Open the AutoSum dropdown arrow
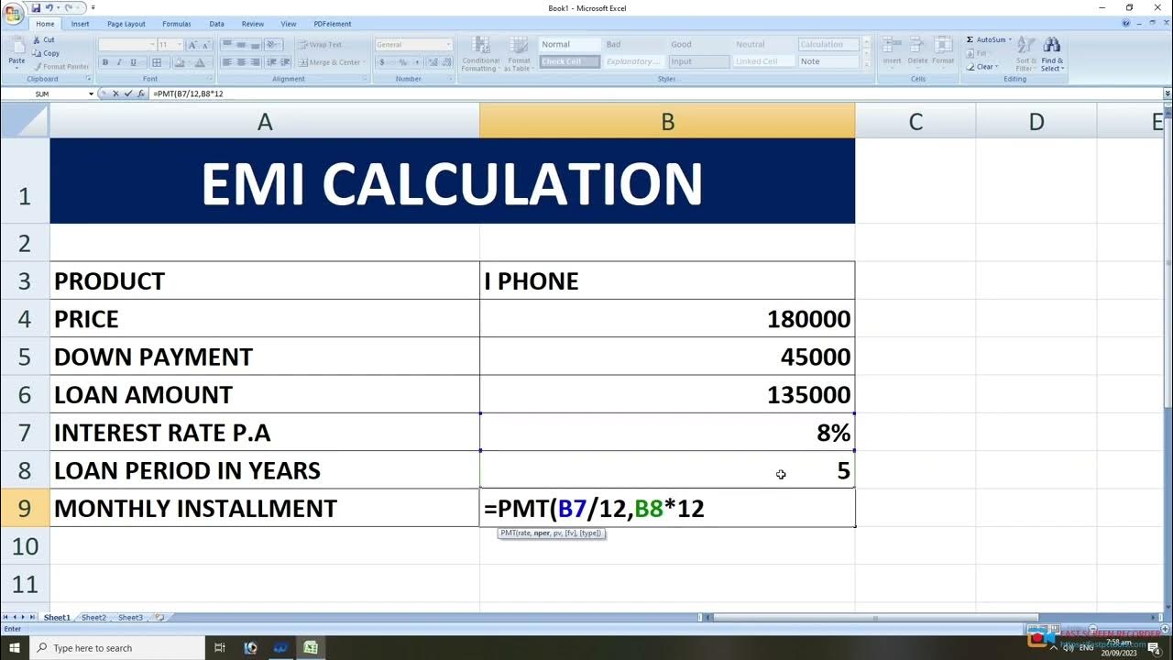The width and height of the screenshot is (1173, 660). tap(1010, 39)
